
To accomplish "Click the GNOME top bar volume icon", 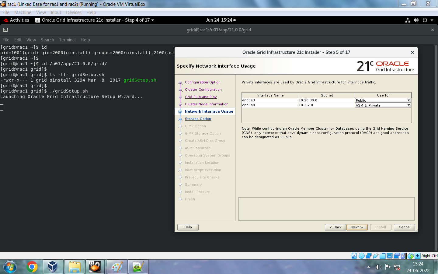I will pos(416,20).
